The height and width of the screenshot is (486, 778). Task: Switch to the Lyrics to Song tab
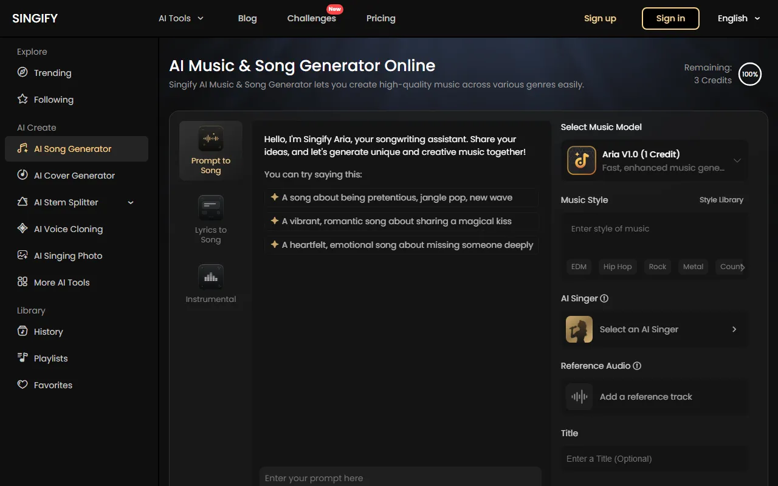tap(211, 220)
